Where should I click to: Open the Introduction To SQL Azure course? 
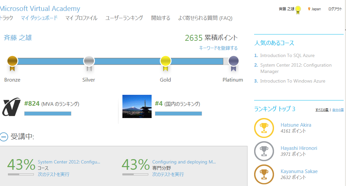click(287, 55)
